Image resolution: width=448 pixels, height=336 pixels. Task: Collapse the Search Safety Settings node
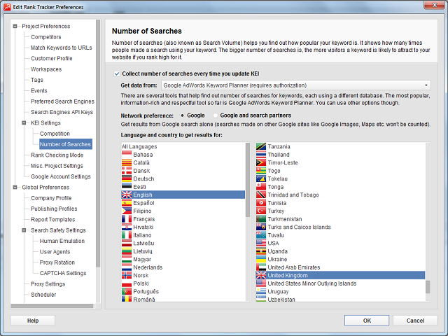(x=24, y=230)
